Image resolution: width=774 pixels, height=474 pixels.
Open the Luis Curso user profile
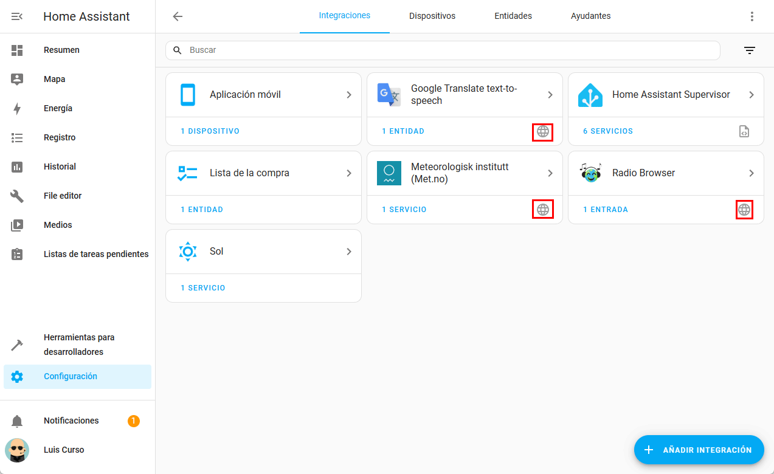(64, 450)
